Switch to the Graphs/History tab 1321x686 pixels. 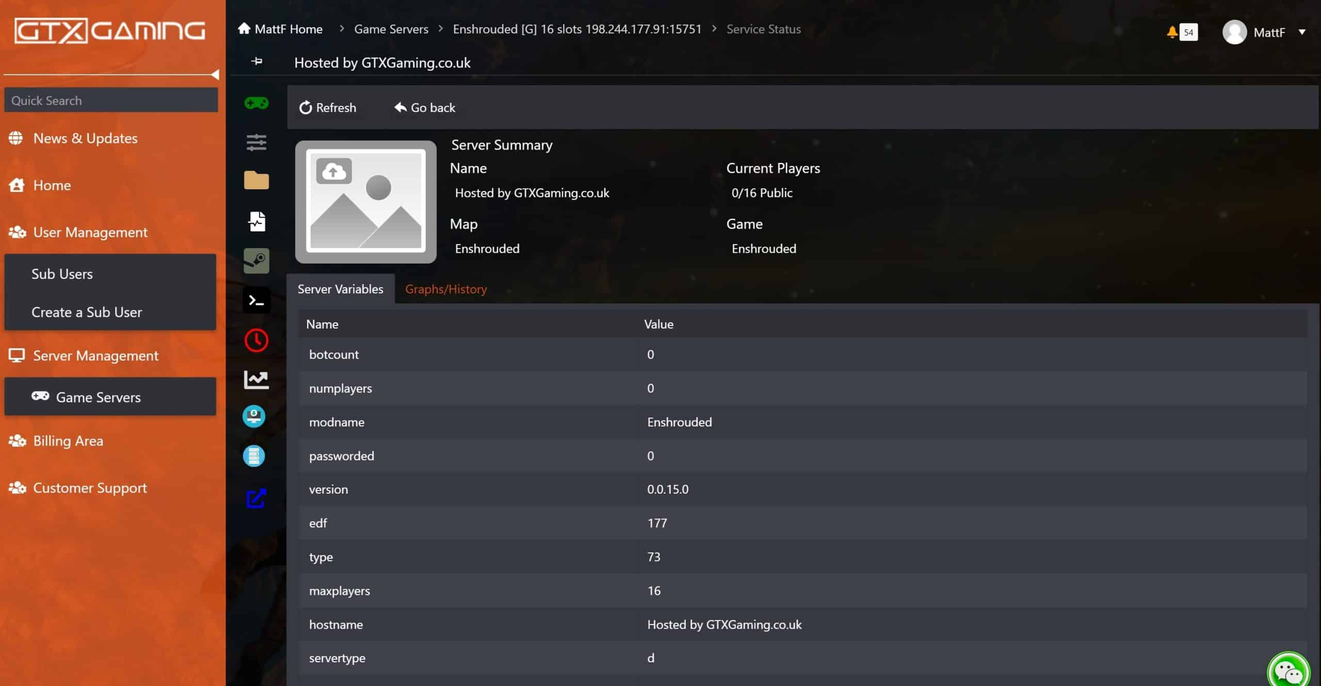pyautogui.click(x=445, y=289)
